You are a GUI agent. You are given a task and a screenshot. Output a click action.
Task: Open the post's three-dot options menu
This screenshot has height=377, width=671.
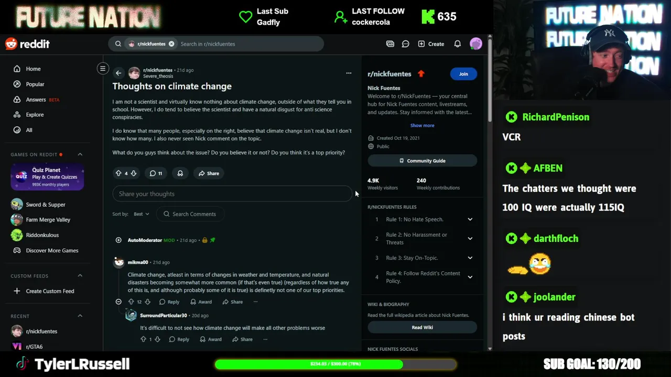pos(349,73)
